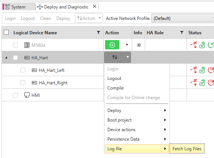Click the HMI monitor icon

(27, 95)
